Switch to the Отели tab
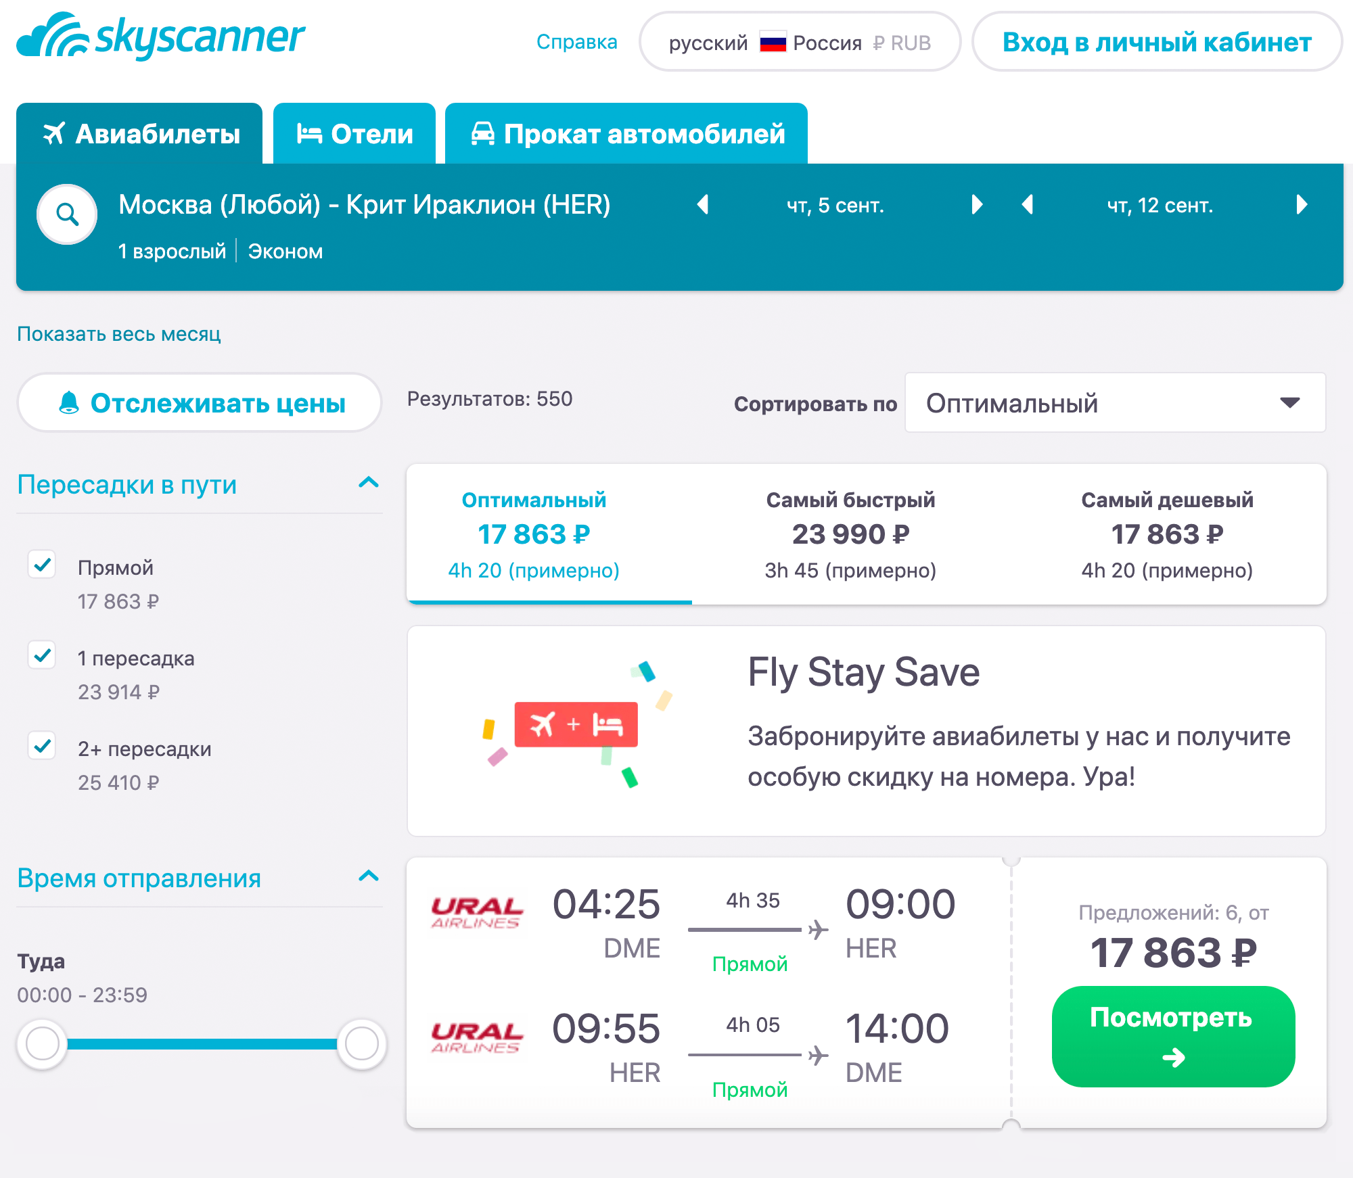The height and width of the screenshot is (1178, 1353). [354, 134]
